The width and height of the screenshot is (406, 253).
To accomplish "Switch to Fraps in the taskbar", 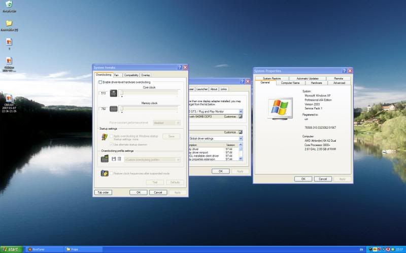I will click(x=83, y=249).
